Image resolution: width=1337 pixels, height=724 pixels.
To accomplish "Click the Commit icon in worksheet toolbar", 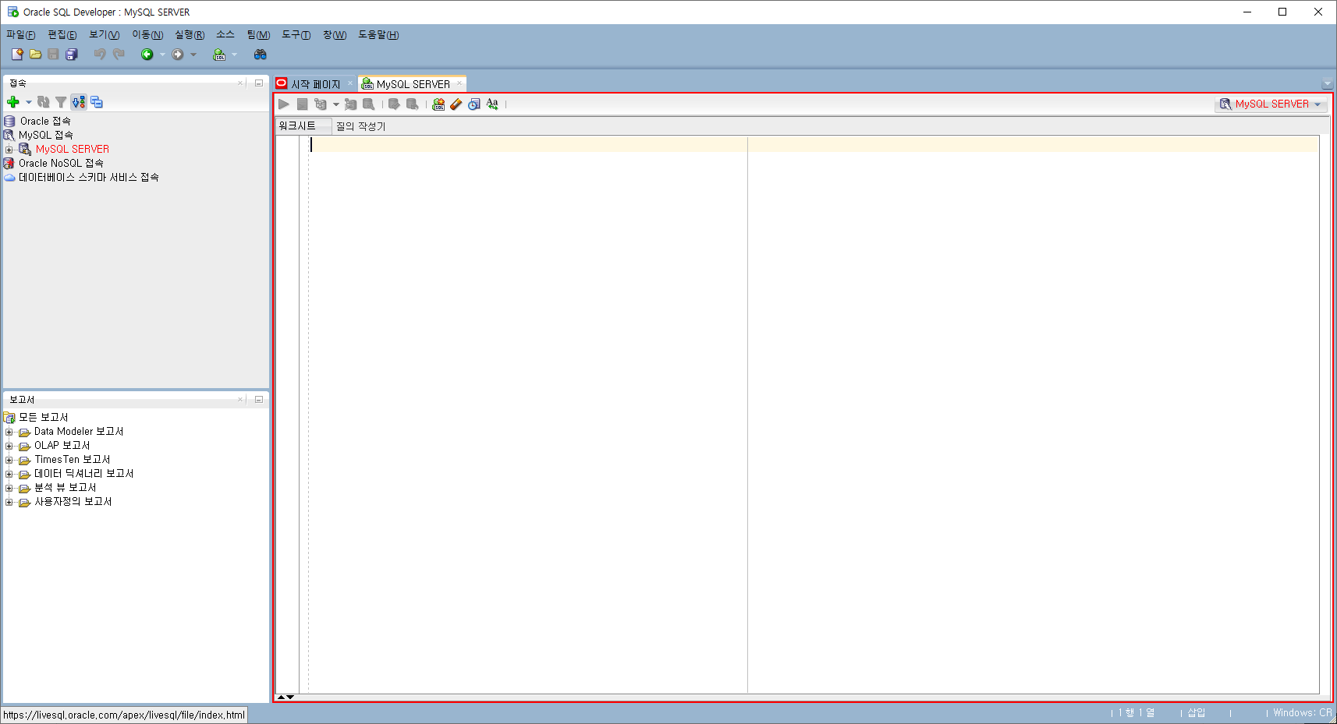I will pyautogui.click(x=394, y=104).
